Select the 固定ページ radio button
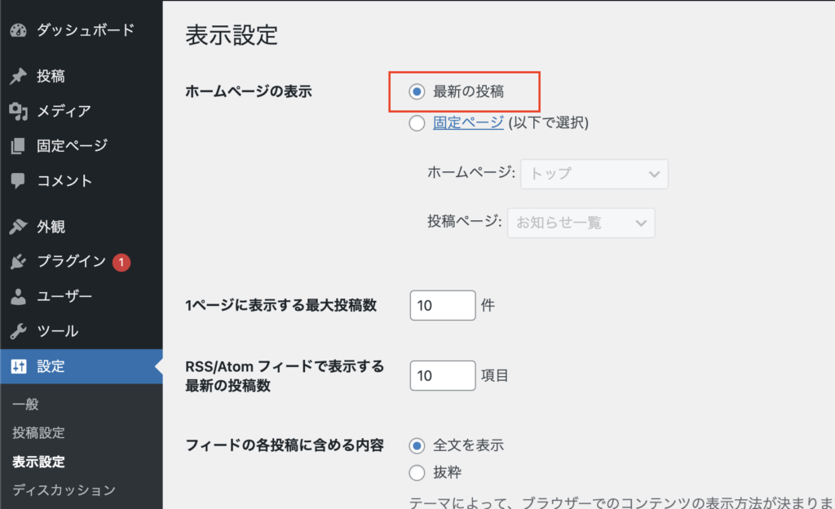The width and height of the screenshot is (835, 509). 417,123
